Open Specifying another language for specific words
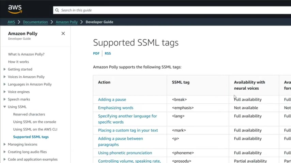The image size is (291, 163). (x=127, y=119)
